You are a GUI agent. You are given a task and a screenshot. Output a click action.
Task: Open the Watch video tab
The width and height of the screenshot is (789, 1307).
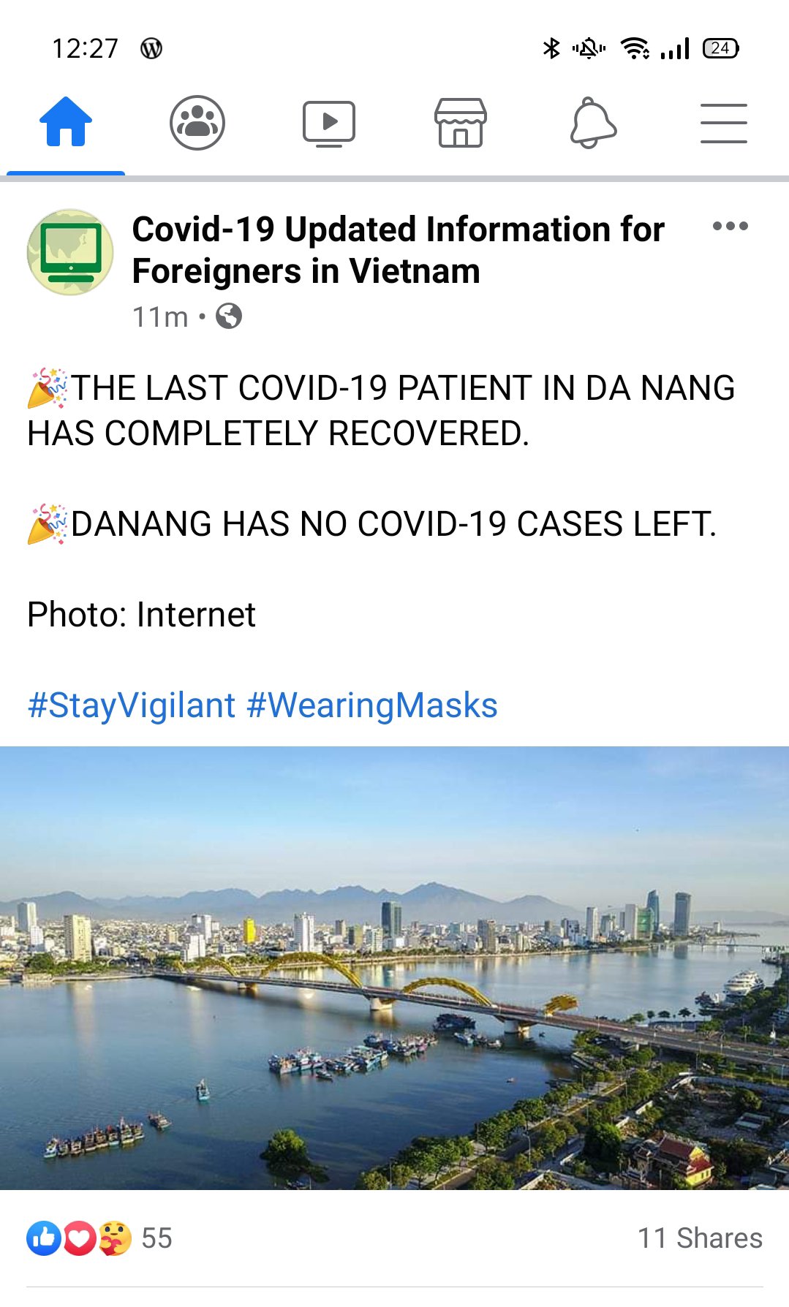pyautogui.click(x=329, y=123)
